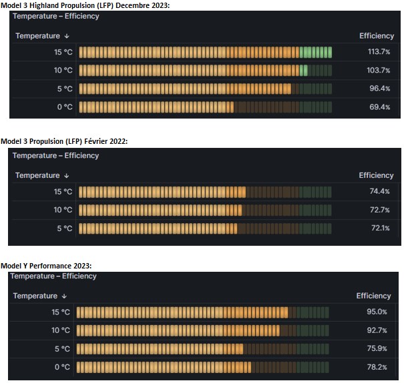This screenshot has height=383, width=404.
Task: Click the bar gauge for 103.7% row
Action: click(206, 71)
